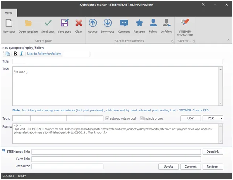Image resolution: width=233 pixels, height=180 pixels.
Task: Clear post using red X icon
Action: tap(79, 26)
